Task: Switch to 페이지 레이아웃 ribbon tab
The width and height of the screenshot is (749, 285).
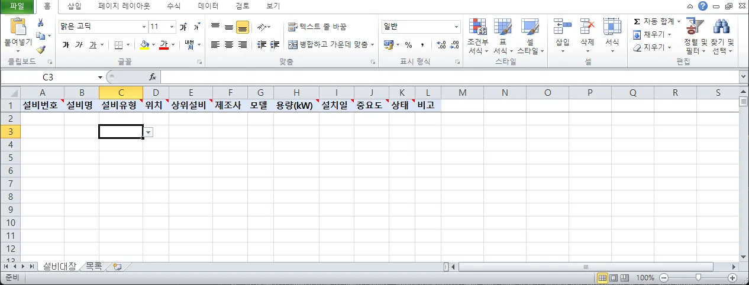Action: coord(124,7)
